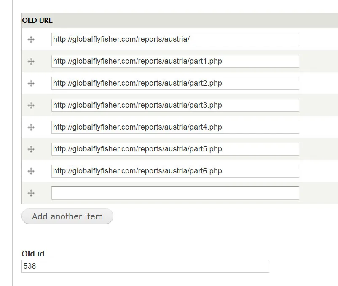The width and height of the screenshot is (338, 286).
Task: Click the part4.php URL text box
Action: pyautogui.click(x=175, y=127)
